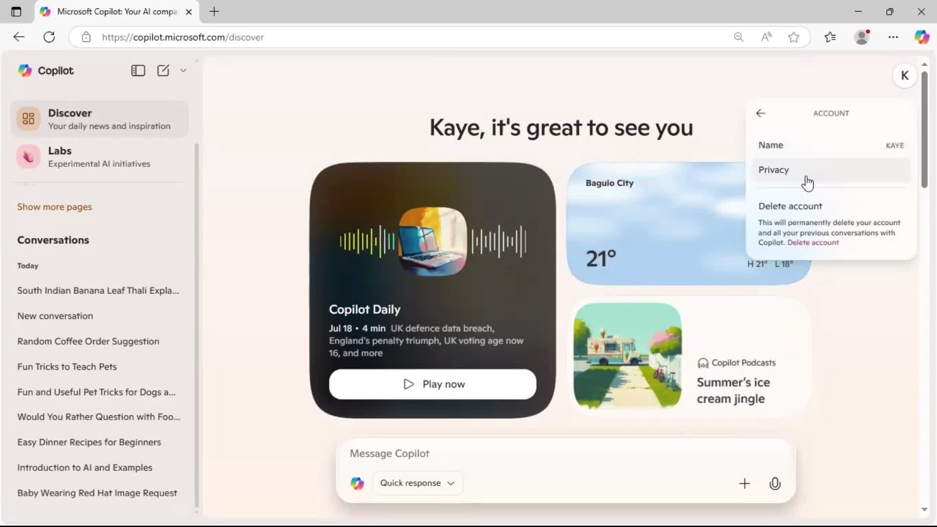Open Random Coffee Order Suggestion conversation

88,341
